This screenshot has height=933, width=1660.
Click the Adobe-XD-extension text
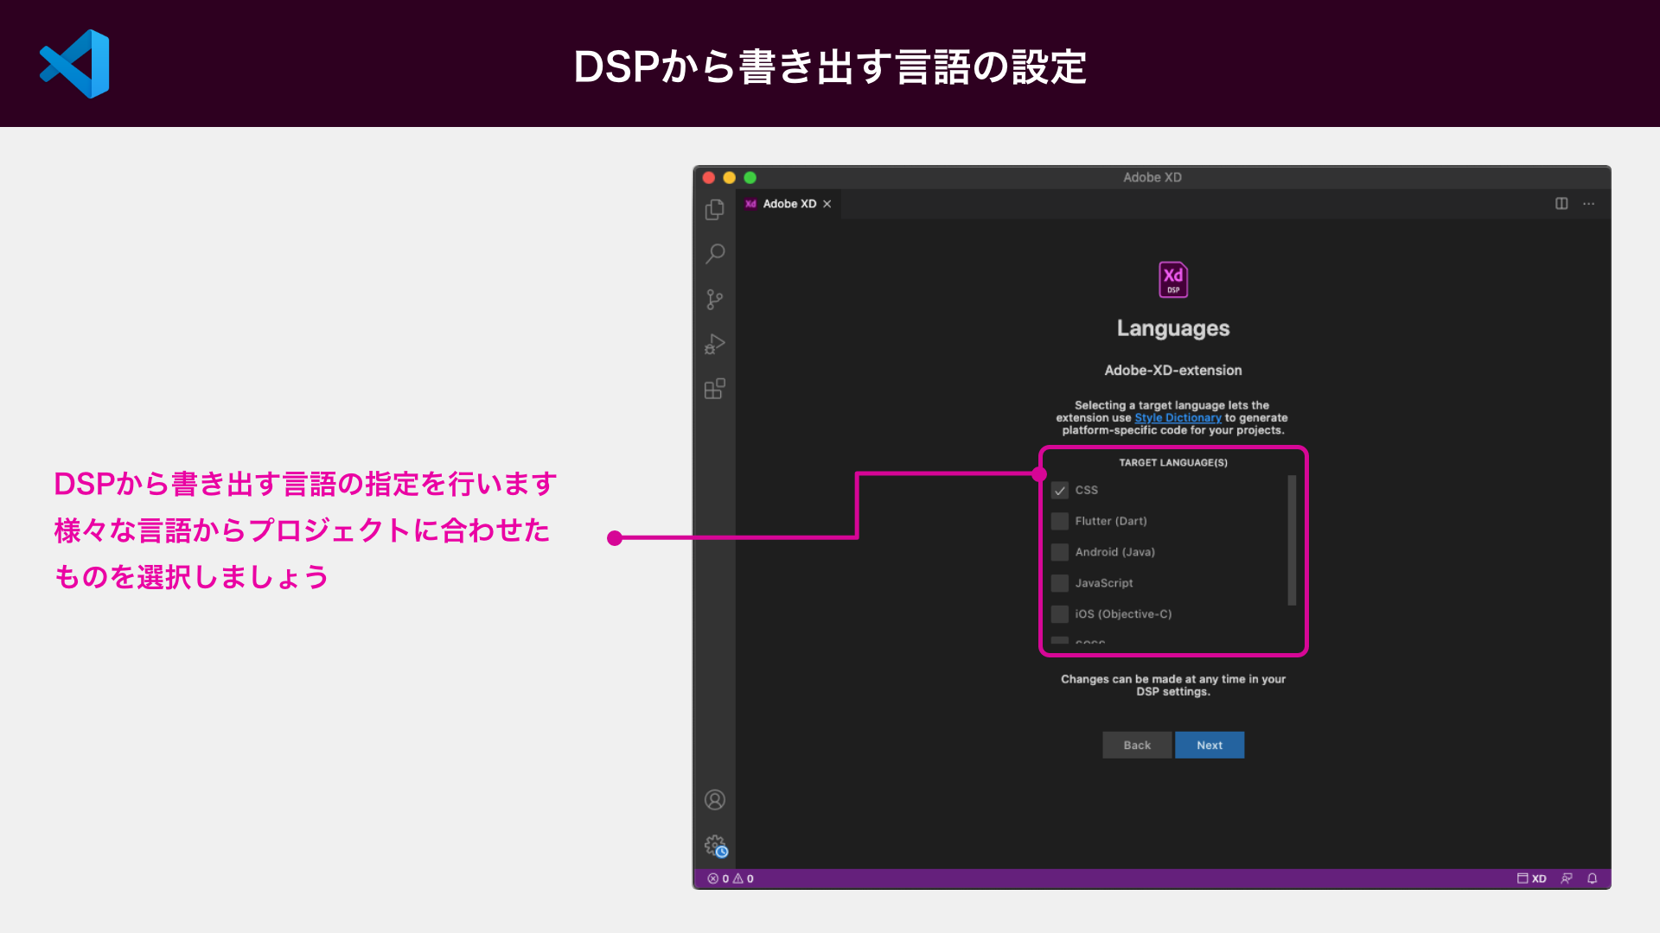click(x=1173, y=371)
